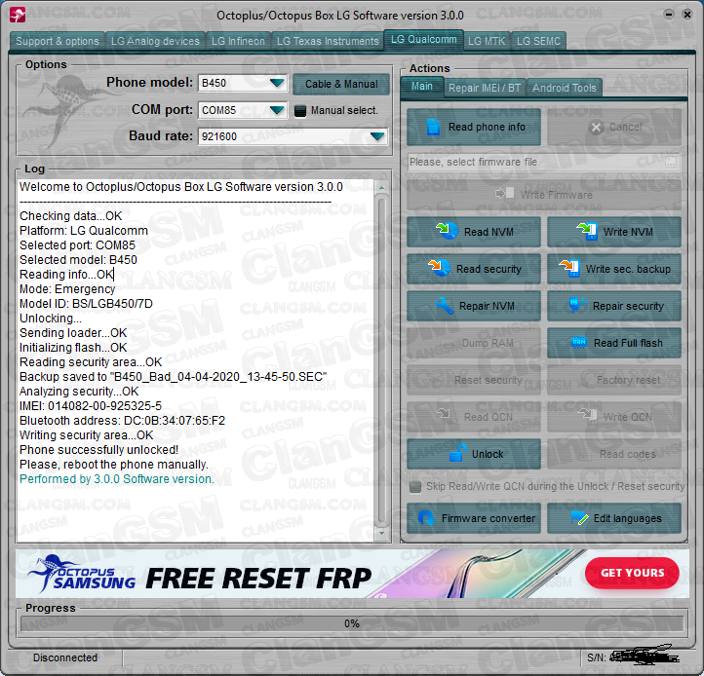Switch to Repair IMEI / BT tab

point(485,88)
